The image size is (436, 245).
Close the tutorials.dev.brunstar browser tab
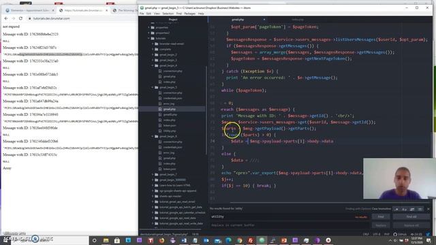click(x=106, y=10)
